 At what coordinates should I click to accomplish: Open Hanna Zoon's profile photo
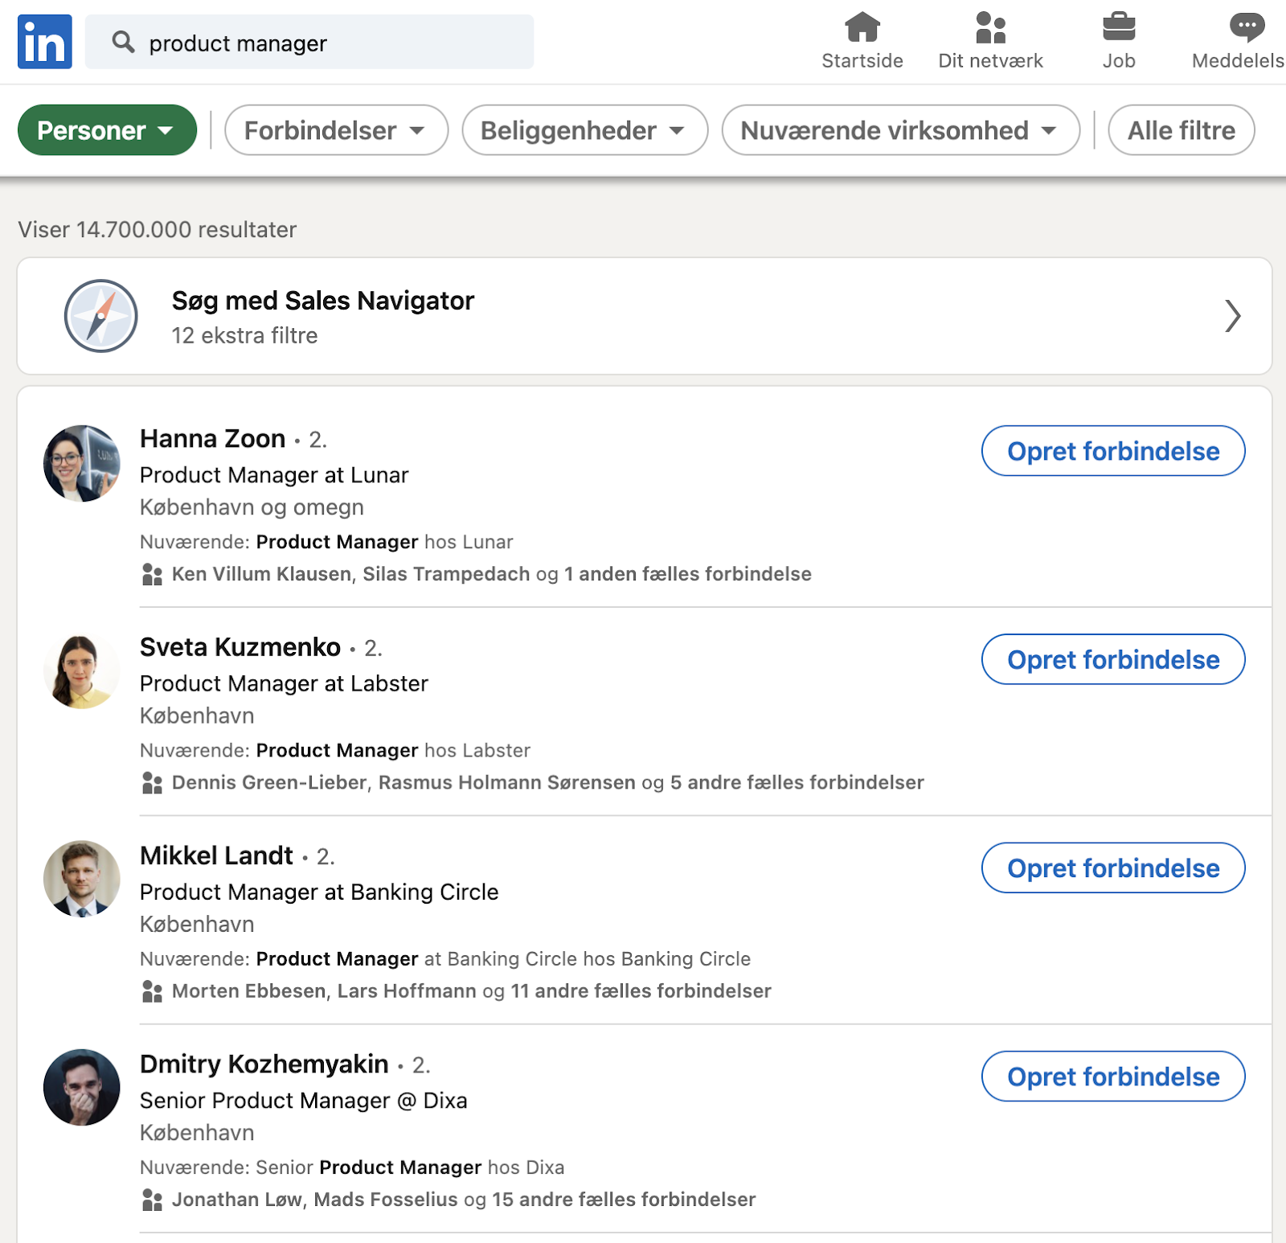click(82, 464)
